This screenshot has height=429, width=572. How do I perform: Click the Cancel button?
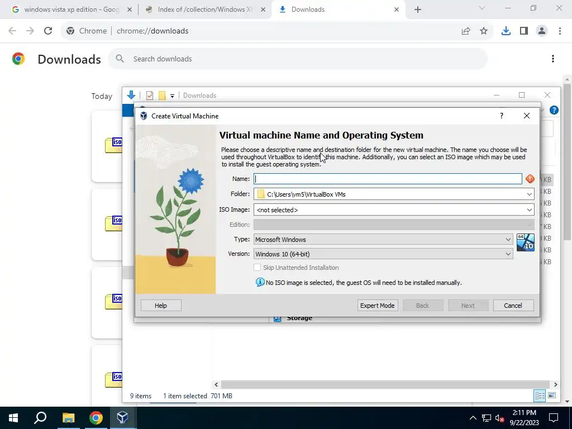click(x=513, y=306)
